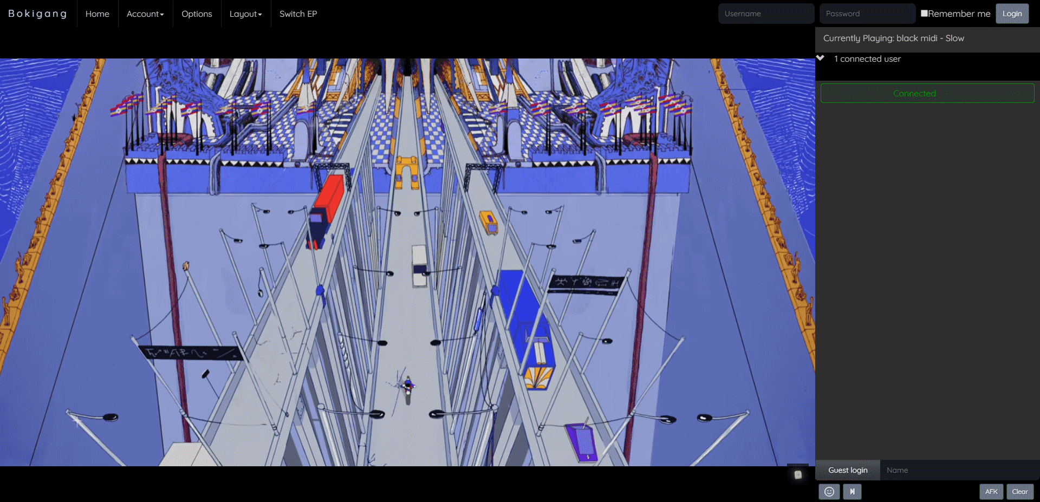Collapse the connected users list with the chevron
The height and width of the screenshot is (502, 1040).
[x=821, y=58]
